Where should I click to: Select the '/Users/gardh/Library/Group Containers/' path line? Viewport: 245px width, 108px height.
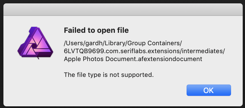point(123,44)
